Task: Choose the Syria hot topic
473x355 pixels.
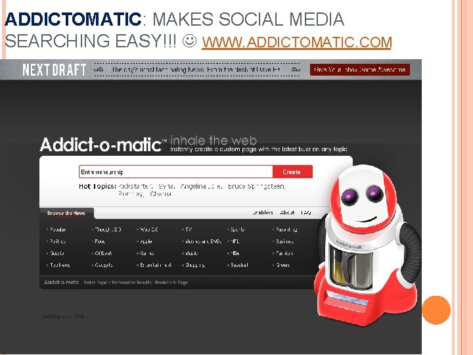Action: click(x=167, y=186)
